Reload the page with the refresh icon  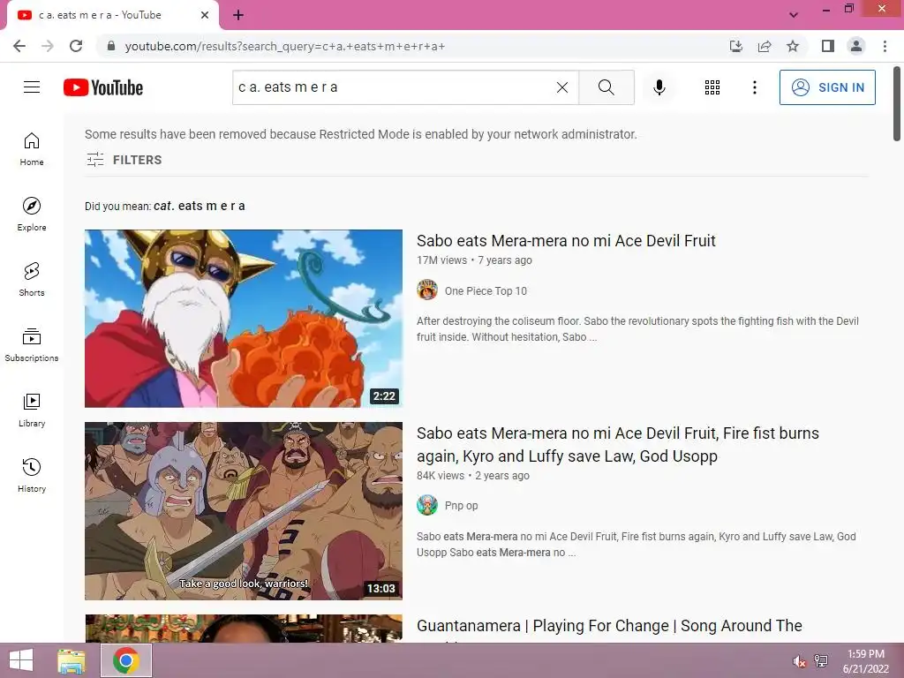pos(76,46)
